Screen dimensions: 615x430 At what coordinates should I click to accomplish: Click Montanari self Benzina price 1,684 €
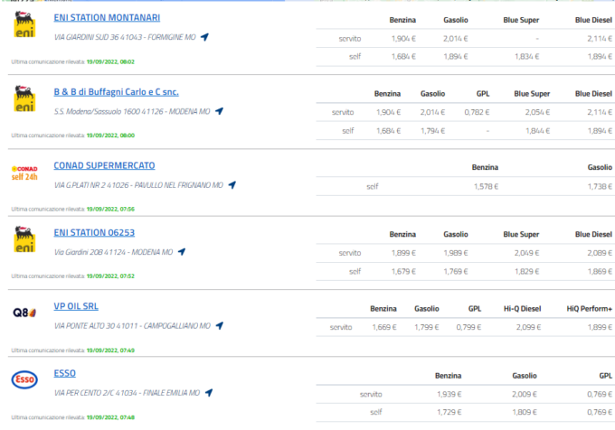point(403,57)
